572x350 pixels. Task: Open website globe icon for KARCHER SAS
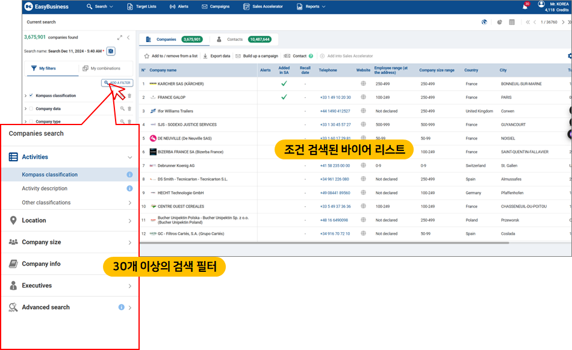pyautogui.click(x=363, y=84)
